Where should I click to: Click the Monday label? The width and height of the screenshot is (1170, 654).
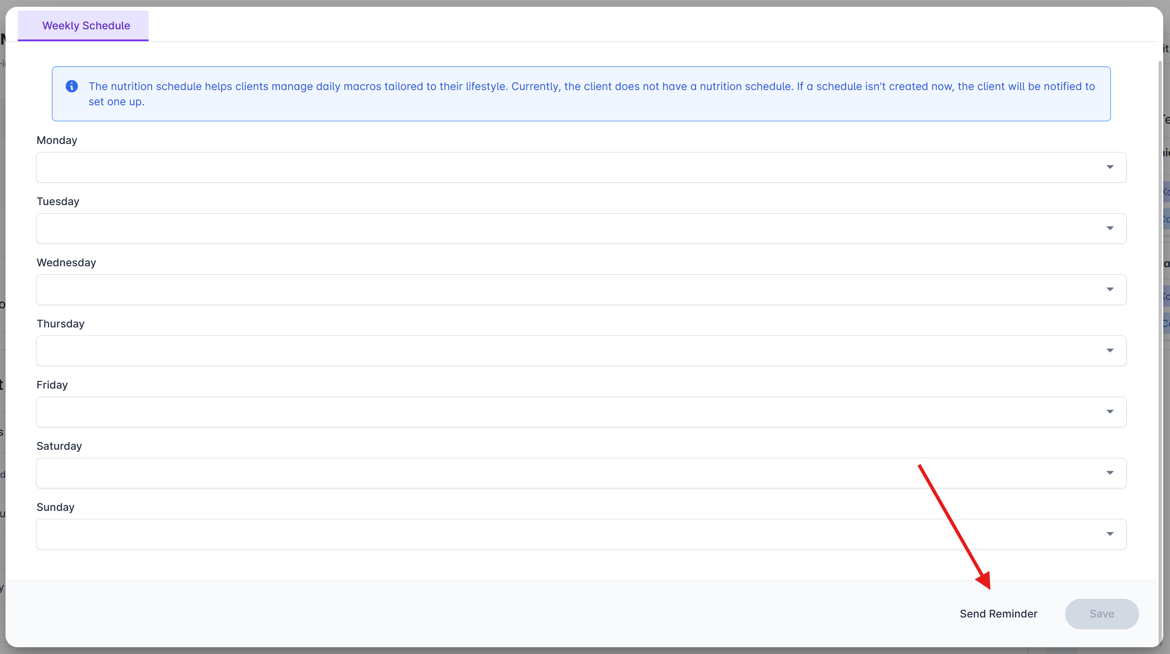tap(57, 141)
